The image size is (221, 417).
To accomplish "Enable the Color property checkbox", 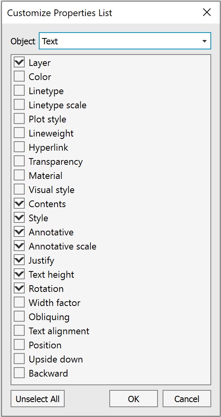I will pos(19,77).
